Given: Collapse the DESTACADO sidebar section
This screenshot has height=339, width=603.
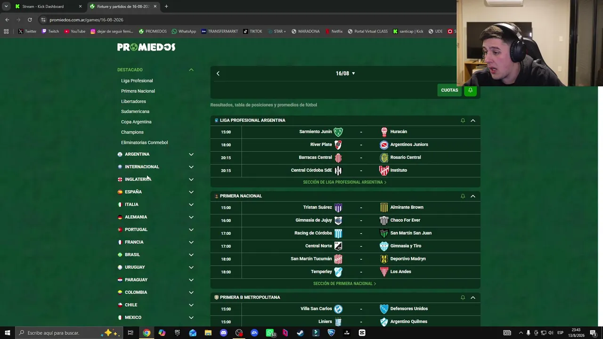Looking at the screenshot, I should (191, 70).
